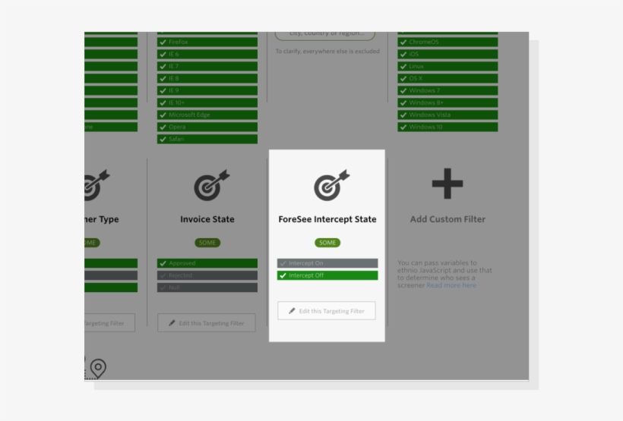Toggle the Windows 7 filter
This screenshot has width=623, height=421.
[447, 90]
